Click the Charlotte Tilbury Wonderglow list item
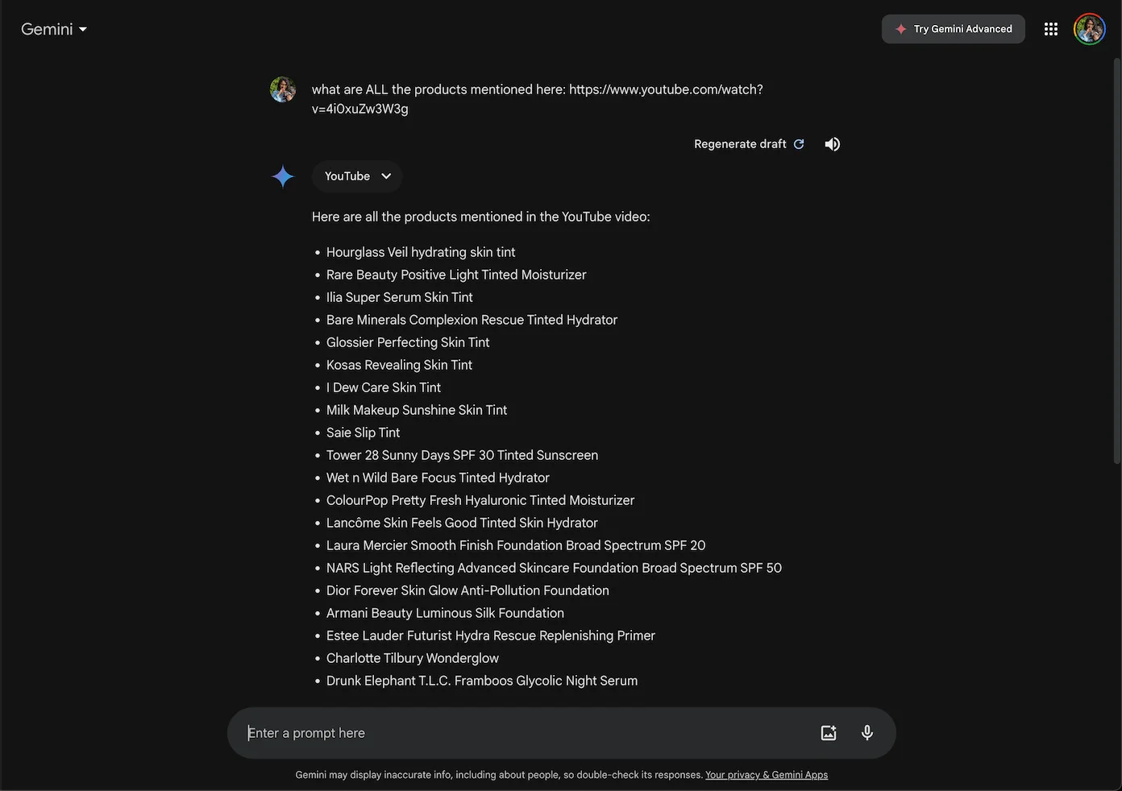1122x791 pixels. coord(412,658)
